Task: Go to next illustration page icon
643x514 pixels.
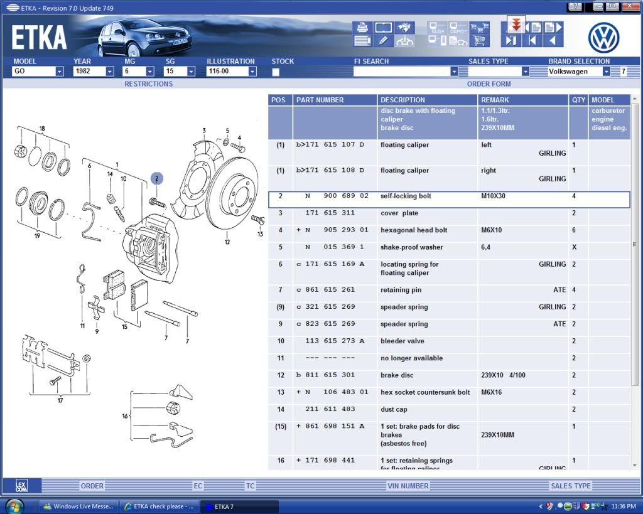Action: (x=553, y=28)
